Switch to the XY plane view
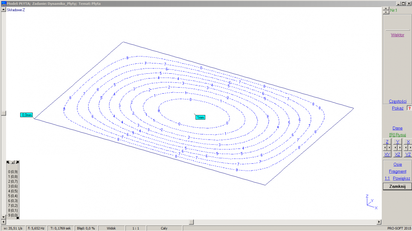412x231 pixels. [387, 154]
